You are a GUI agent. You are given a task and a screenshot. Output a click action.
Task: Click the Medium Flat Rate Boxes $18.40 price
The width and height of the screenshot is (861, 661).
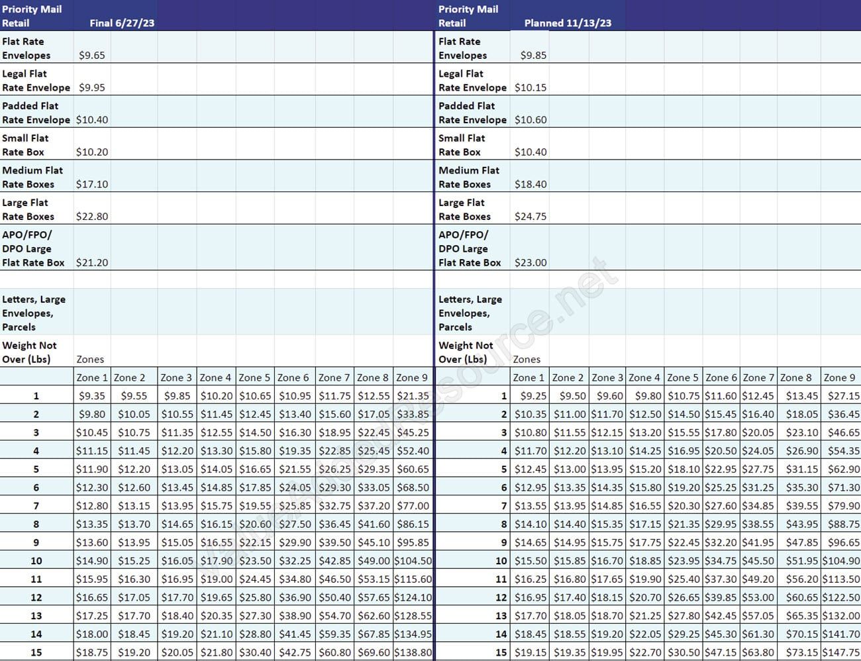pyautogui.click(x=531, y=184)
